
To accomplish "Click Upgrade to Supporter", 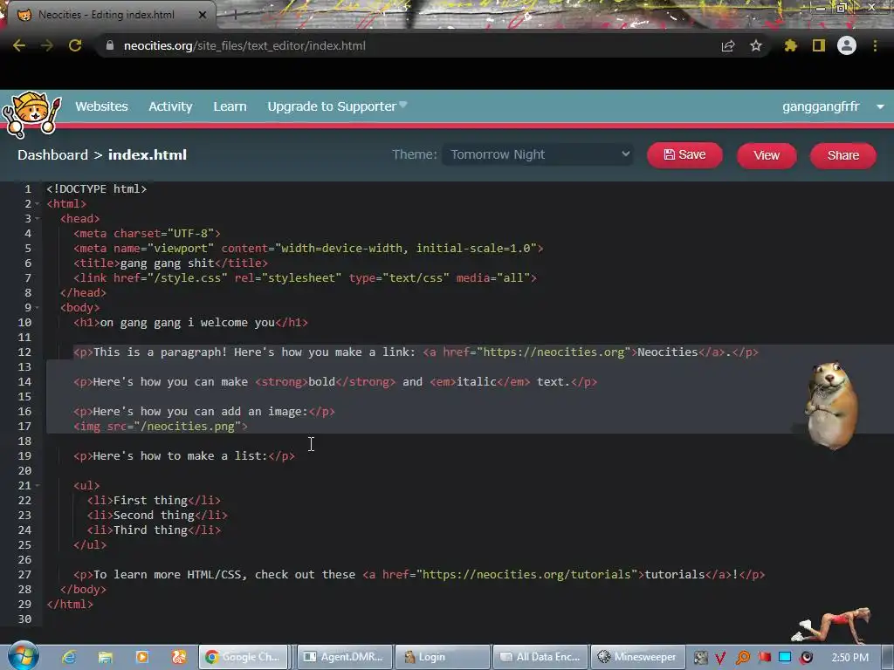I will 337,106.
